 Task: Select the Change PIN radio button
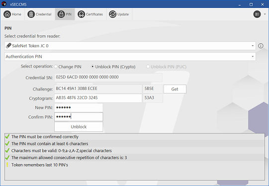pos(56,67)
